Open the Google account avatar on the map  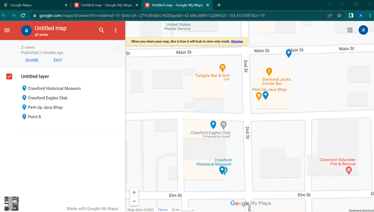[x=363, y=30]
